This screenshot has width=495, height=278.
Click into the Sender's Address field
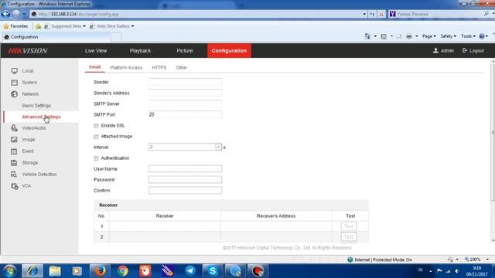point(185,93)
